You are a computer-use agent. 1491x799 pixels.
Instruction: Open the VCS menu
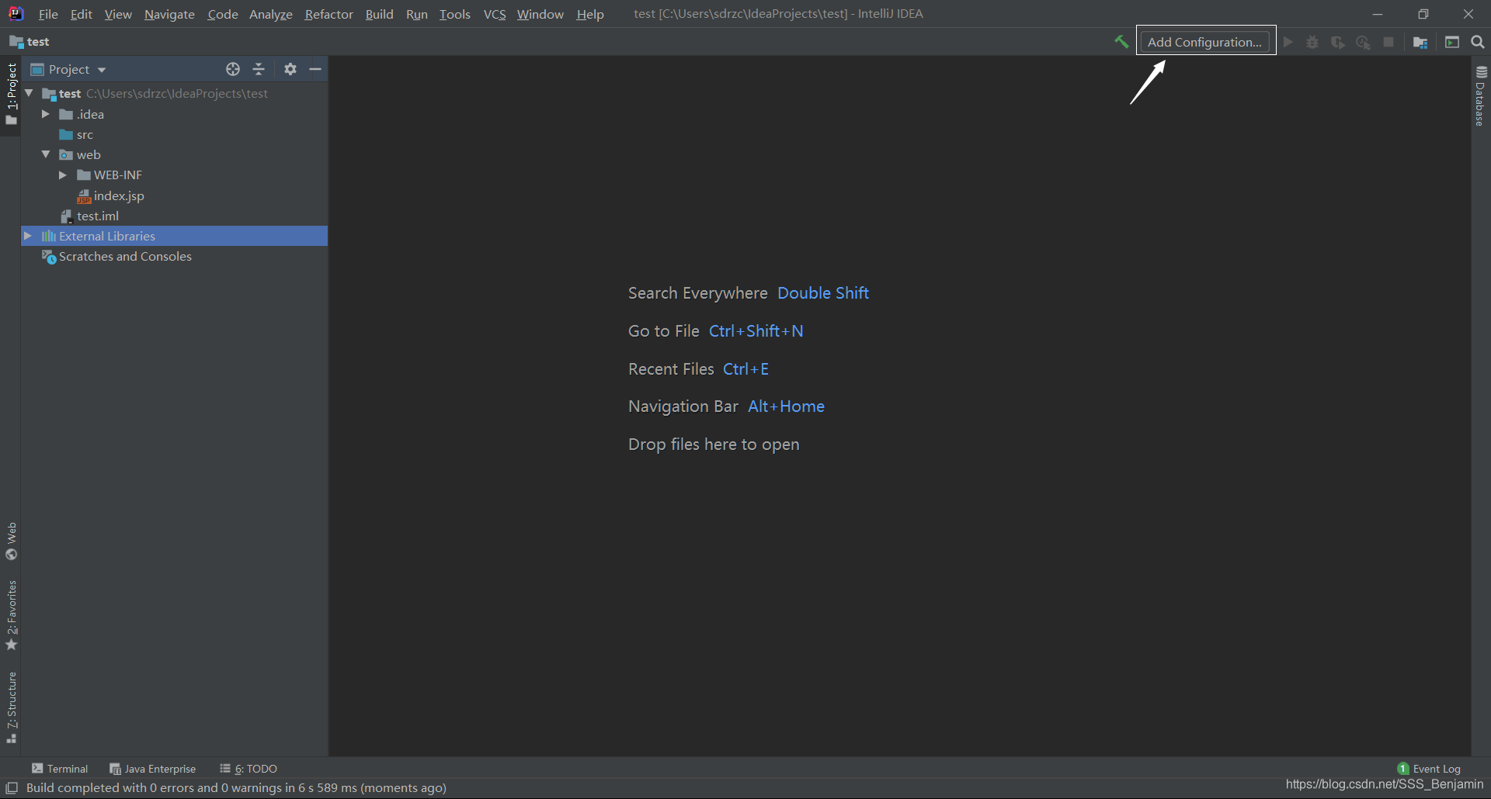click(x=495, y=14)
